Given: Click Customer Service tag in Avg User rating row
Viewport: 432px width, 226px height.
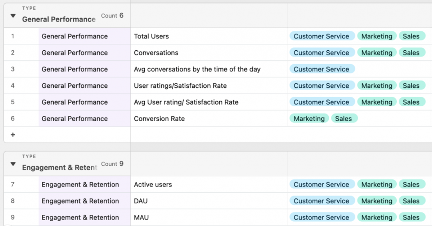Looking at the screenshot, I should [x=322, y=102].
